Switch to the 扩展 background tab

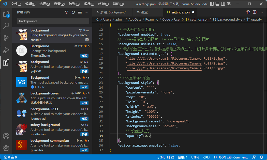[112, 12]
